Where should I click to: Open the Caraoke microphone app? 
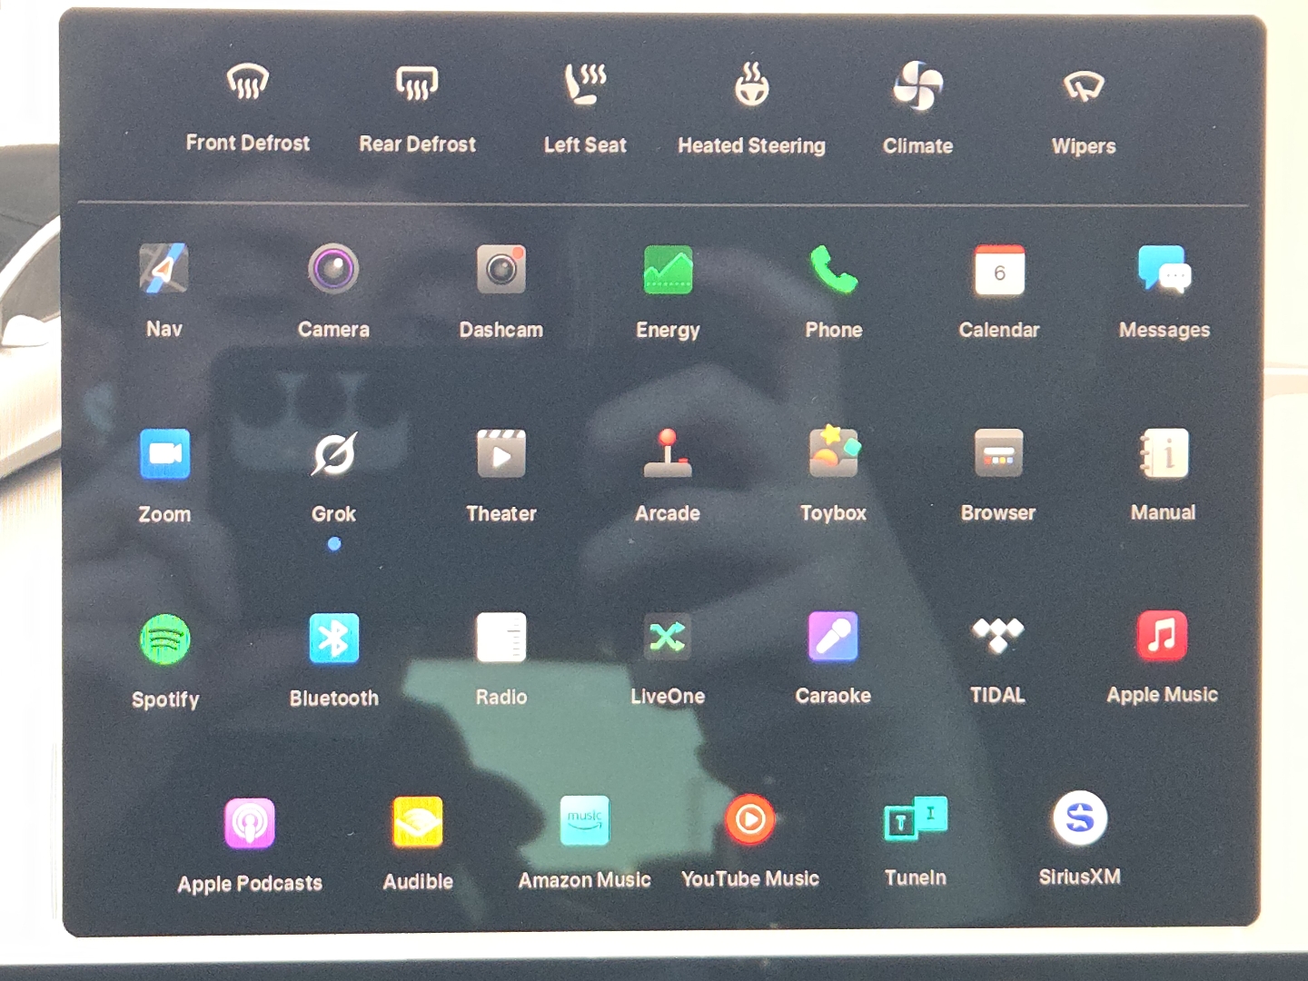(x=833, y=637)
